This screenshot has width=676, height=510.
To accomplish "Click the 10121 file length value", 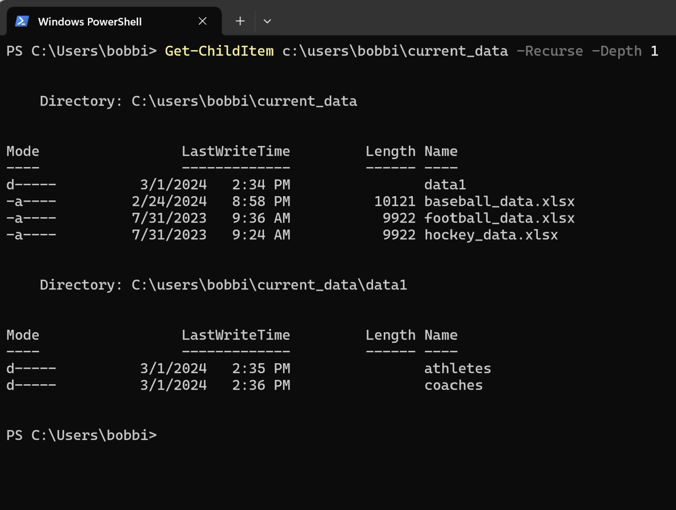I will [x=395, y=201].
